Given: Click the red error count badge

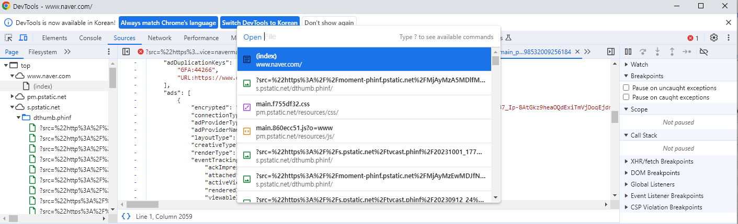Looking at the screenshot, I should click(693, 38).
